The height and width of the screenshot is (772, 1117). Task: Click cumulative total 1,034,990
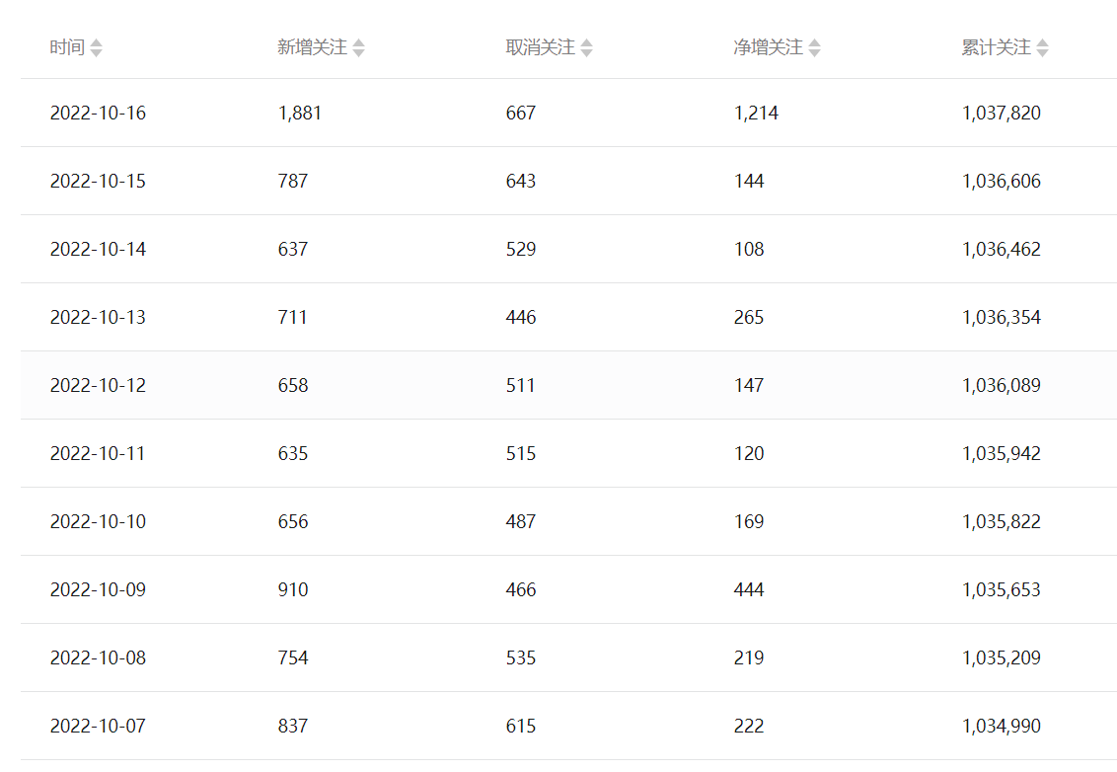pyautogui.click(x=1001, y=727)
